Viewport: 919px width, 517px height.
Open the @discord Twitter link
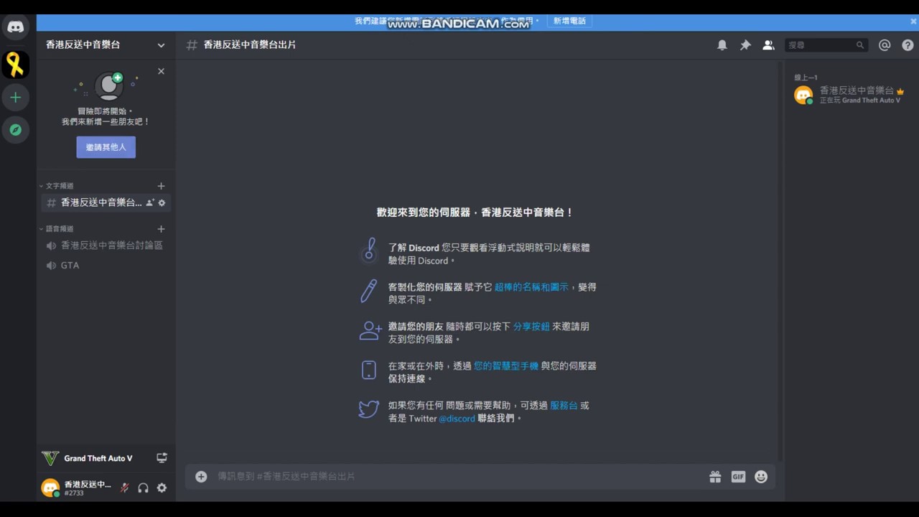pos(457,419)
